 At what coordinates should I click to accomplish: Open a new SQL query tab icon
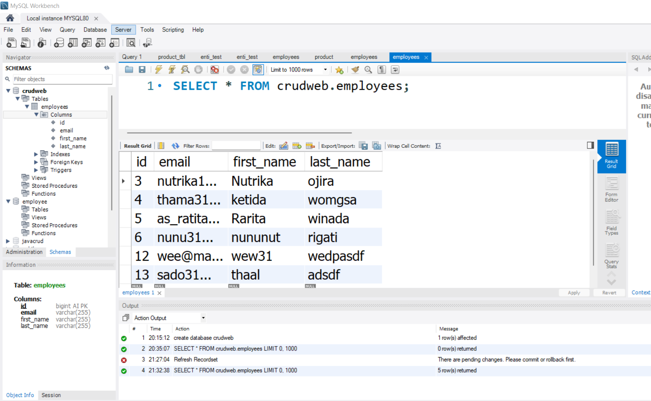[x=11, y=43]
